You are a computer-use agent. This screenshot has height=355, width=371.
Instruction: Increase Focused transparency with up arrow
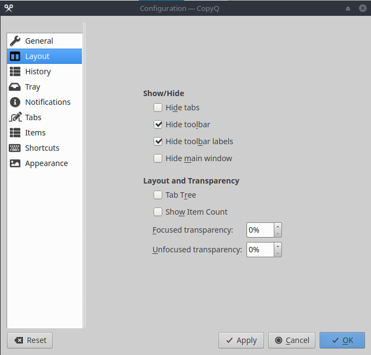(x=278, y=227)
